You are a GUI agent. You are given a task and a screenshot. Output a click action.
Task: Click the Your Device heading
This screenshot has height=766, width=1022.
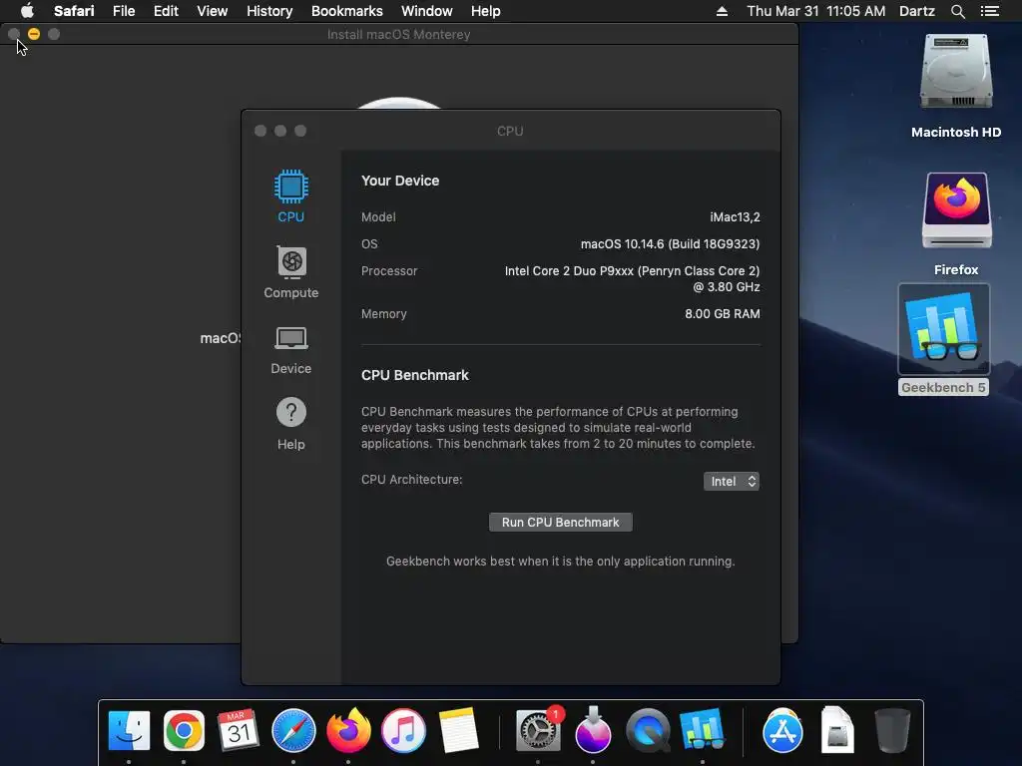click(400, 181)
